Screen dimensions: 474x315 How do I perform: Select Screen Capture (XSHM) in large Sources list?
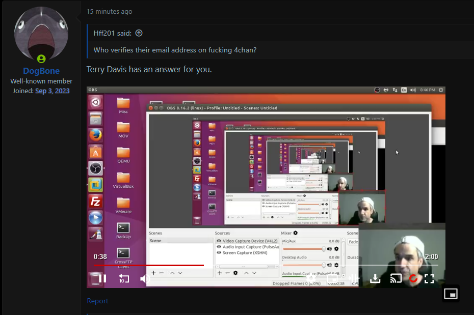[x=245, y=253]
